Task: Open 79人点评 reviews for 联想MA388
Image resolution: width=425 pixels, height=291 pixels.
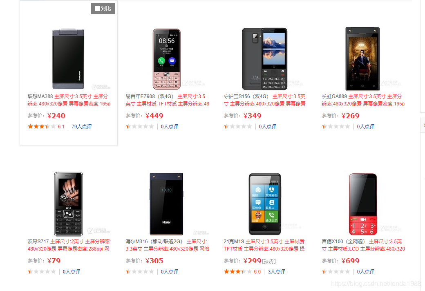Action: point(82,127)
